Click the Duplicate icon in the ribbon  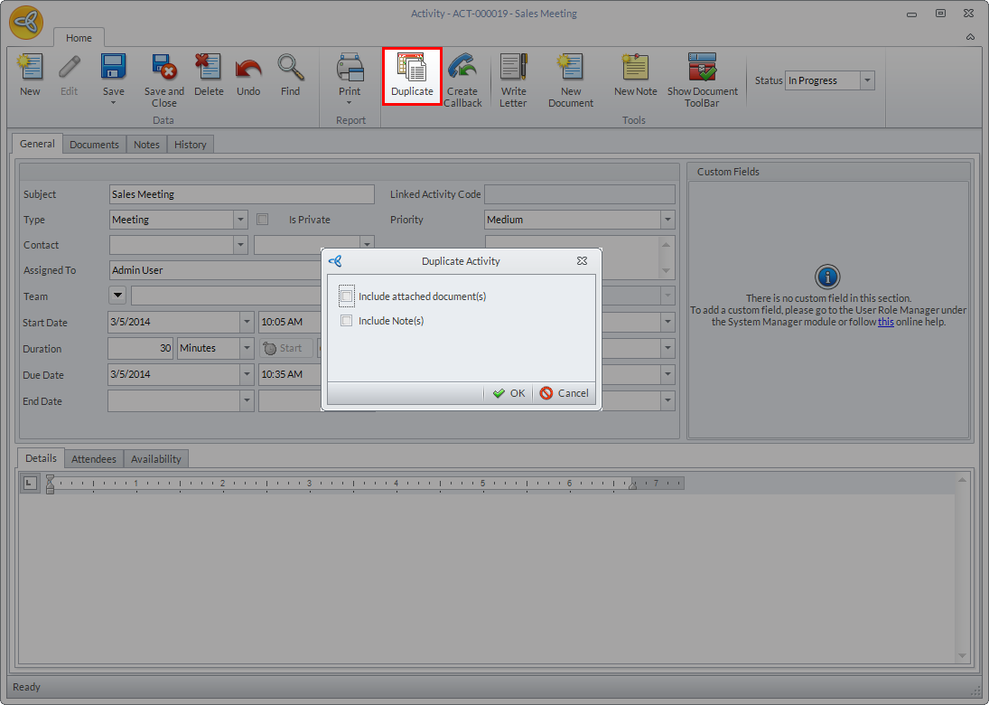coord(412,70)
